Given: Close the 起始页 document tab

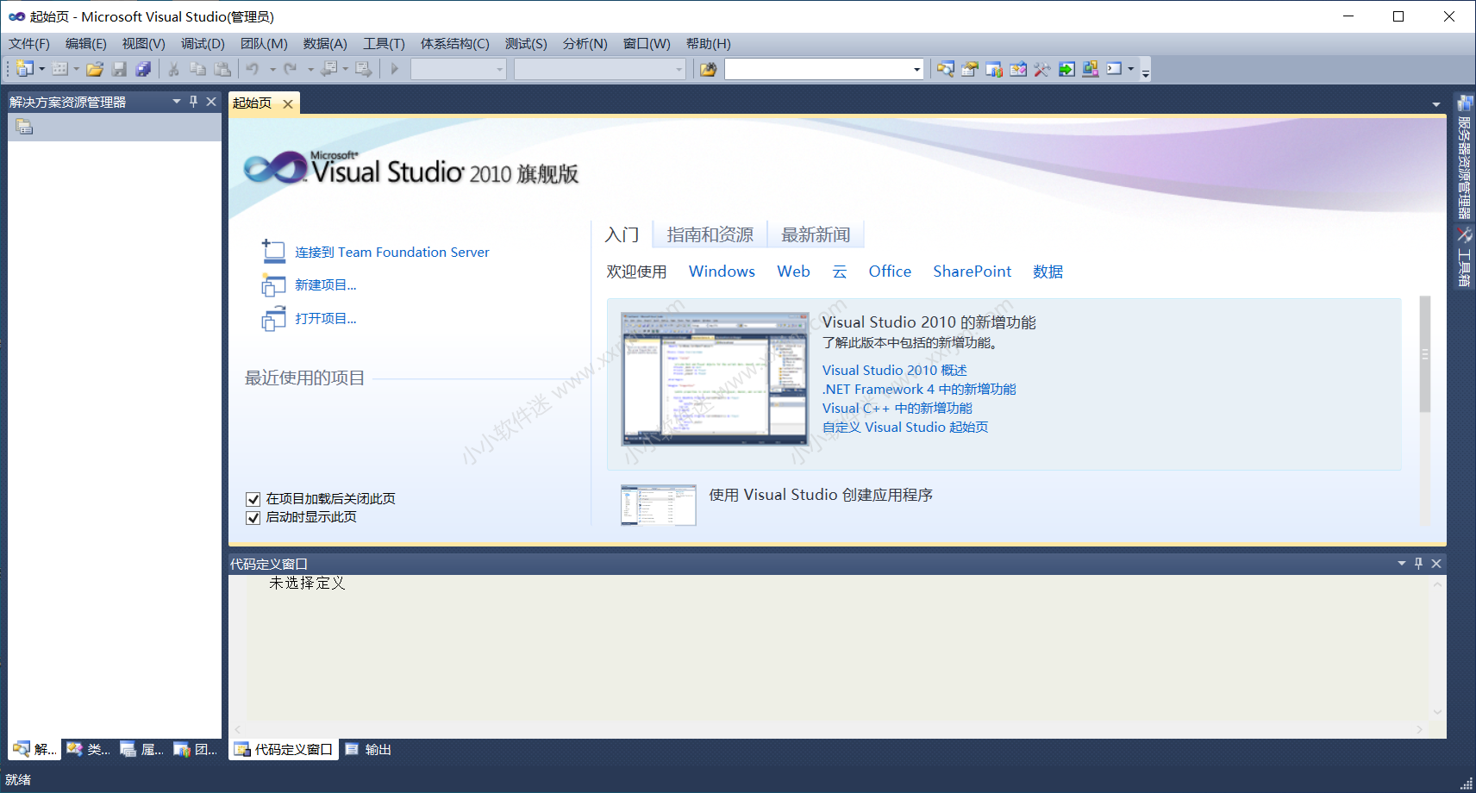Looking at the screenshot, I should click(x=288, y=104).
